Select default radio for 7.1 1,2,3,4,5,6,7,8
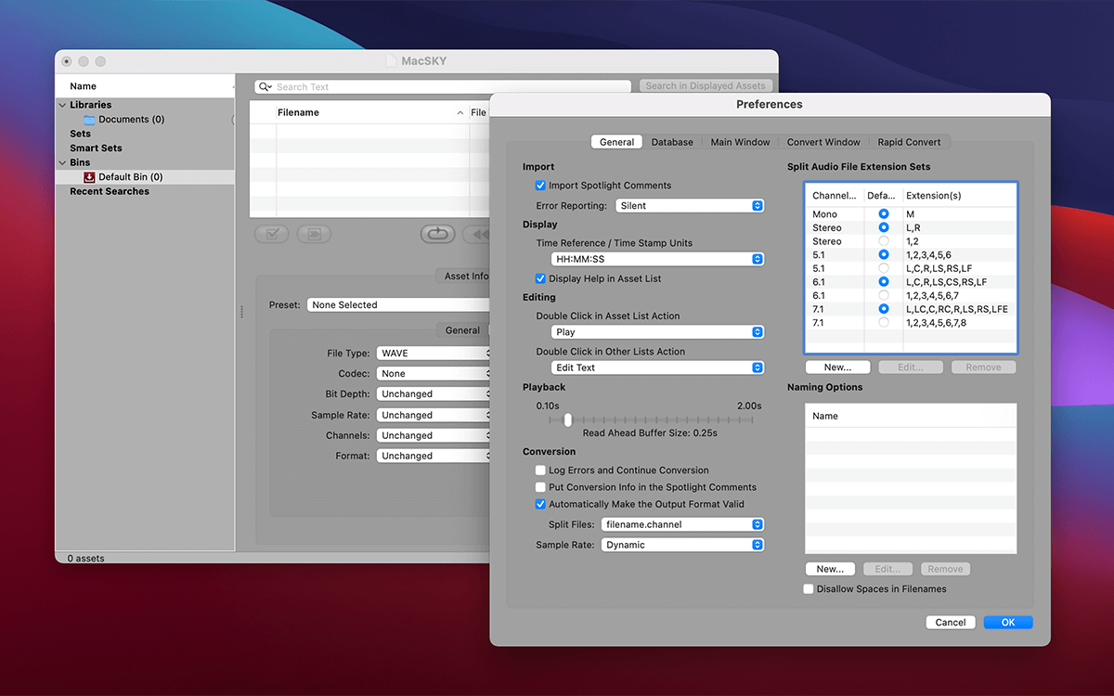The width and height of the screenshot is (1114, 696). point(883,323)
